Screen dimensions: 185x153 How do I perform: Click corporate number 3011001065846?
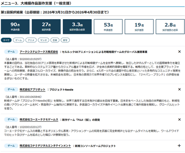[x=30, y=97]
